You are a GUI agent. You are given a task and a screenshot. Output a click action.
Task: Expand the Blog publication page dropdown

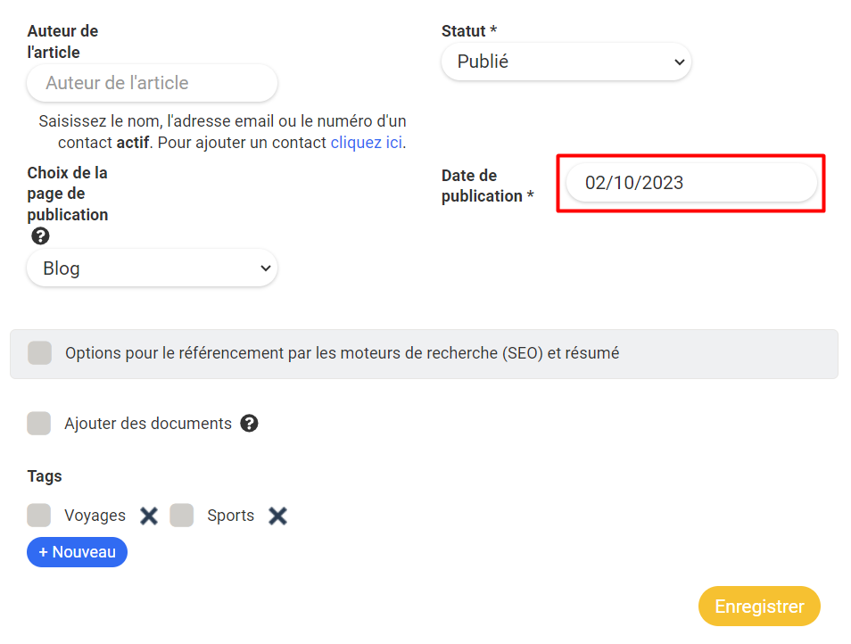(152, 268)
